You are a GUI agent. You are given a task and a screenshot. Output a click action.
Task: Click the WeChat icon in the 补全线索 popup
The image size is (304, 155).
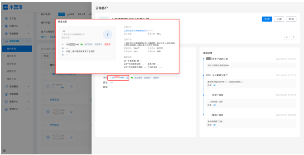click(x=81, y=44)
